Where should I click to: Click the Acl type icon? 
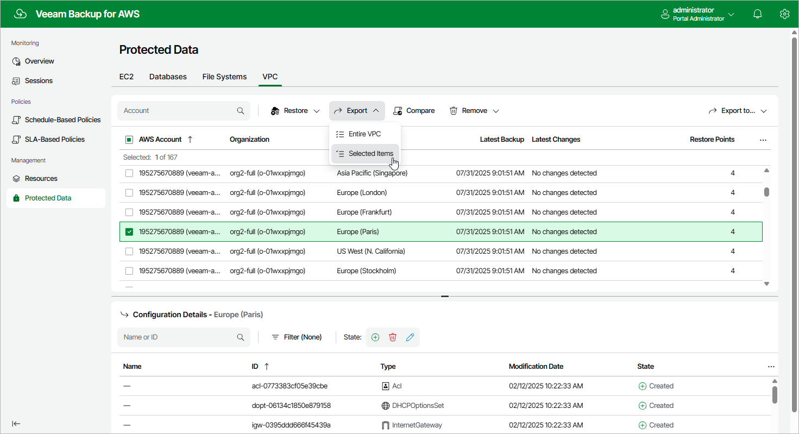coord(386,386)
